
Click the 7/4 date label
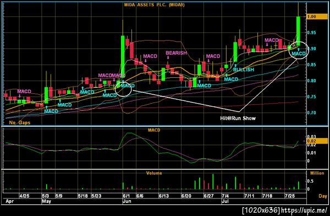[x=226, y=196]
